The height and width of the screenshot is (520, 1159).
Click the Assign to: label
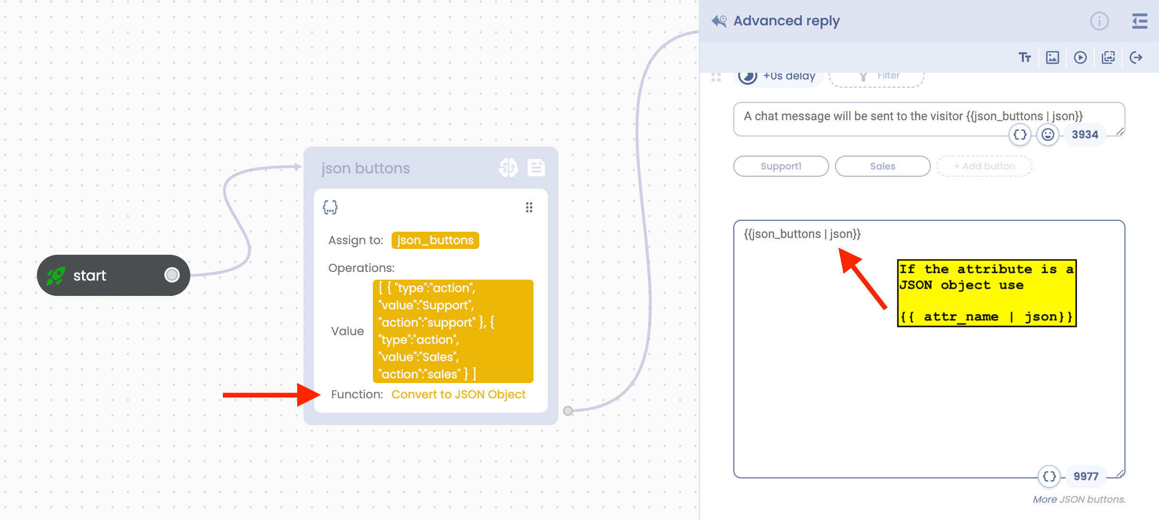pyautogui.click(x=356, y=240)
